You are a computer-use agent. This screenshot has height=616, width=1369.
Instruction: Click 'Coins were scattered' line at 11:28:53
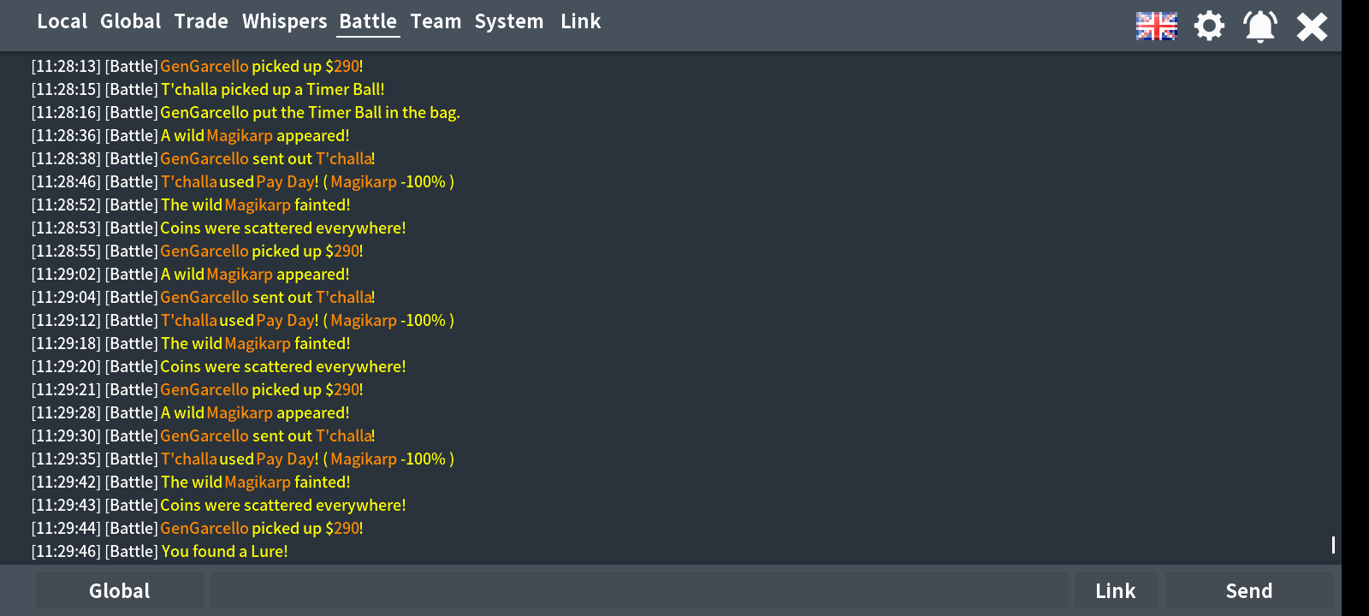[x=283, y=228]
